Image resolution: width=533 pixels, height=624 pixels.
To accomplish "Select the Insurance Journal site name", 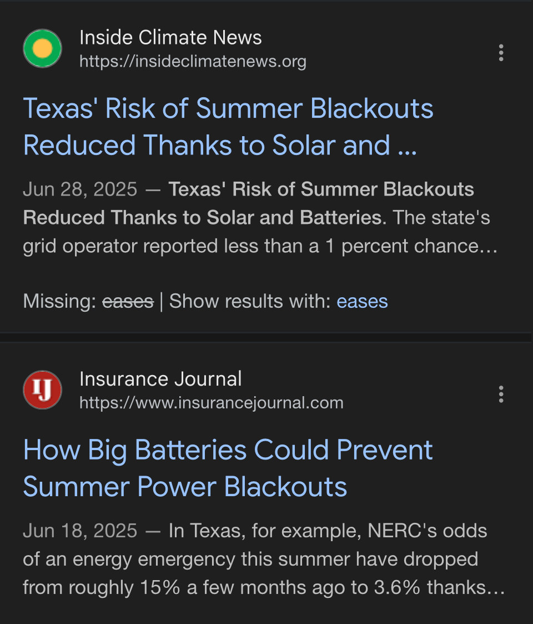I will click(160, 380).
